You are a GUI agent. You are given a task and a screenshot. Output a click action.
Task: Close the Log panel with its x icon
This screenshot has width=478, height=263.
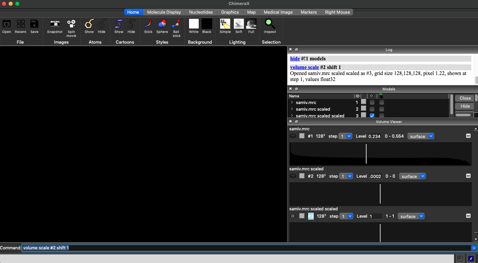[x=290, y=49]
